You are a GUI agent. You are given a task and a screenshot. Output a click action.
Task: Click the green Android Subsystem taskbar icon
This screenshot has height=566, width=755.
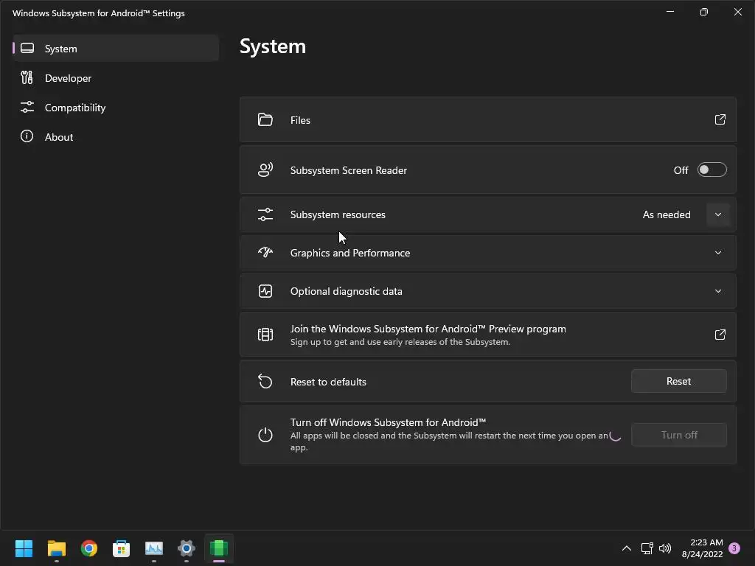click(x=218, y=548)
